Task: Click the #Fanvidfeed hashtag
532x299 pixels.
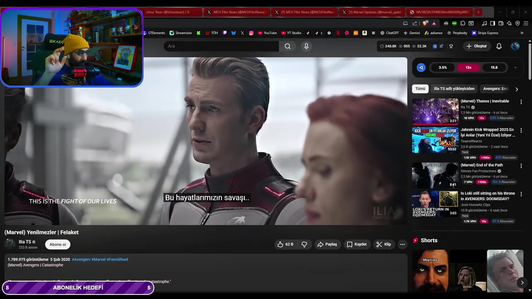Action: coord(117,259)
